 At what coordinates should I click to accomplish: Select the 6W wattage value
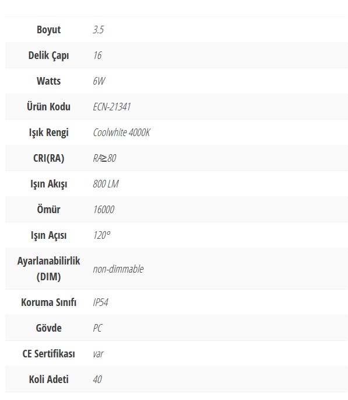tap(99, 81)
